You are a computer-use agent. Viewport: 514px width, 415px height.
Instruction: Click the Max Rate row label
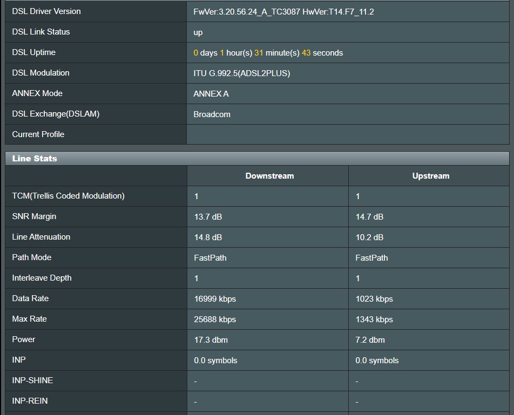click(x=29, y=319)
